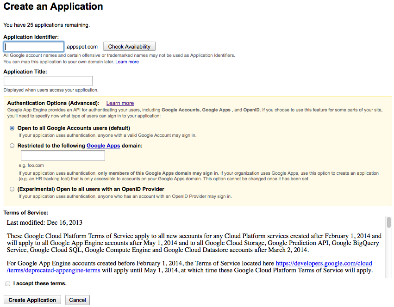Viewport: 394px width, 307px height.
Task: Click the '.appspot.com' suffix text
Action: tap(81, 47)
